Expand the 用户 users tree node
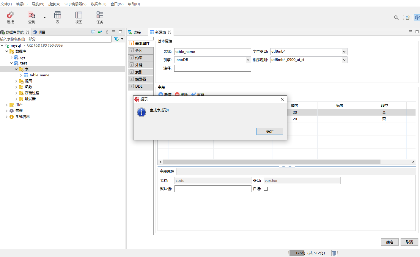Viewport: 420px width, 257px height. 7,105
